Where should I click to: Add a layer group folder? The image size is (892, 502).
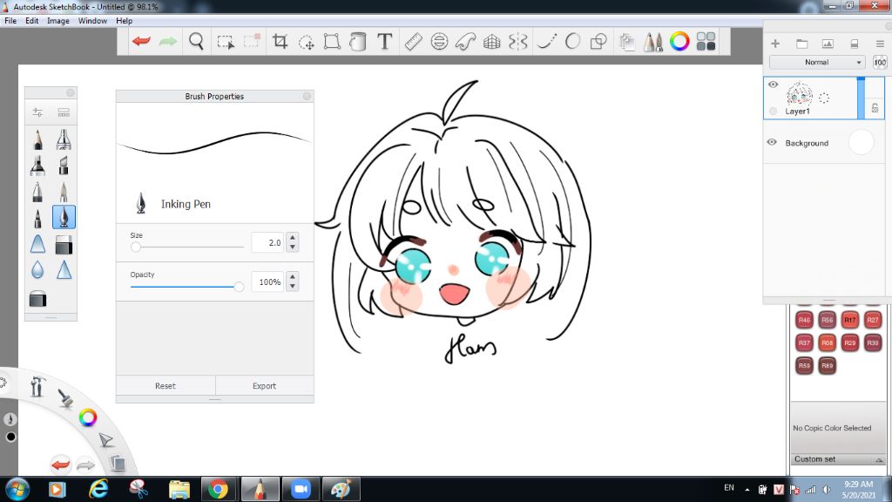point(801,44)
